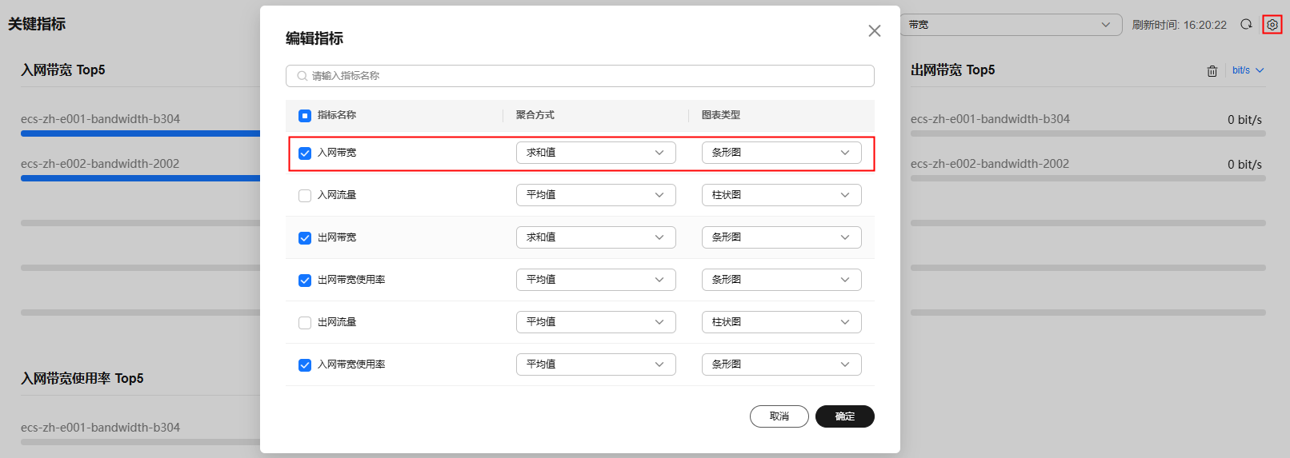Uncheck the 入网带宽 metric checkbox
1290x458 pixels.
[305, 153]
